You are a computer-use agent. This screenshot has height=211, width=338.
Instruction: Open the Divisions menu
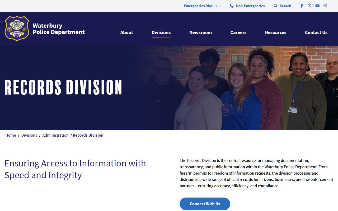[161, 32]
